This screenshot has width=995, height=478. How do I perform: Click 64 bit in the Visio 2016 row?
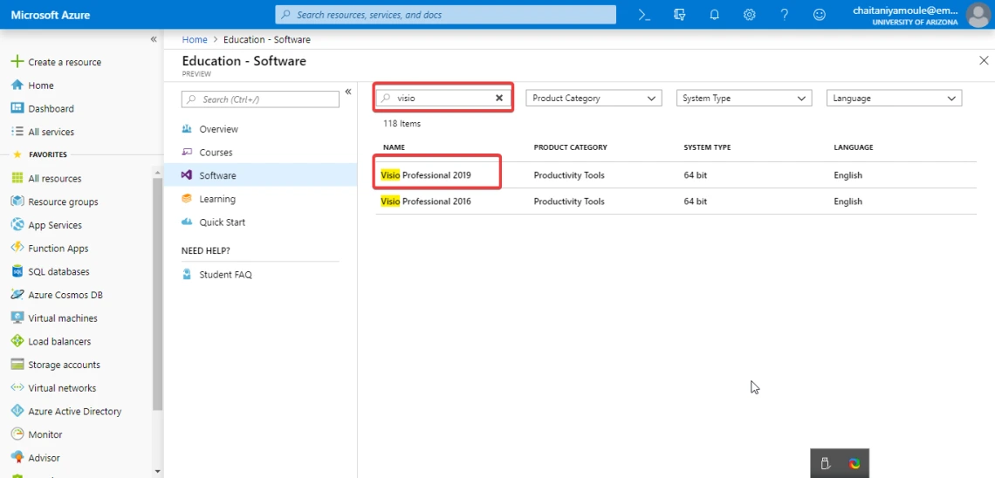pos(695,201)
